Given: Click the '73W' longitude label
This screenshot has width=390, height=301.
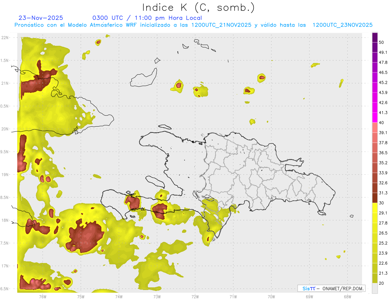Looking at the screenshot, I should pyautogui.click(x=157, y=296).
